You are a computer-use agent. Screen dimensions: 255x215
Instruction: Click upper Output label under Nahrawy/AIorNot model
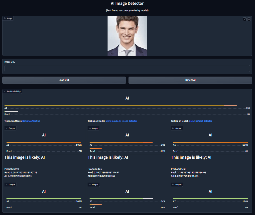click(x=10, y=128)
